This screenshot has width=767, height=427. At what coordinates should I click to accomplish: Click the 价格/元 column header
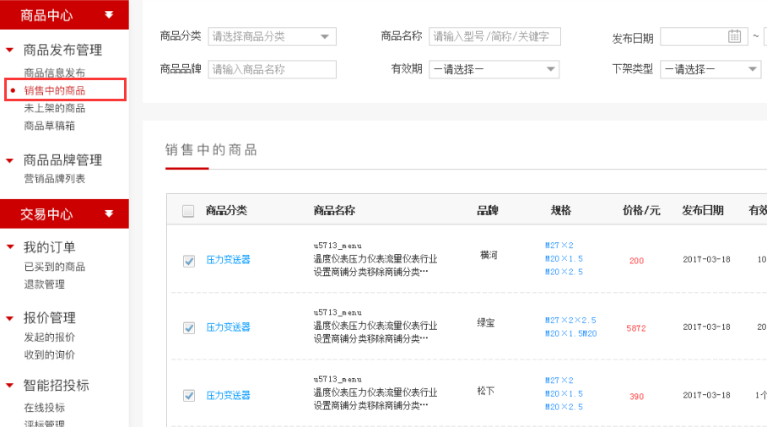(x=641, y=210)
